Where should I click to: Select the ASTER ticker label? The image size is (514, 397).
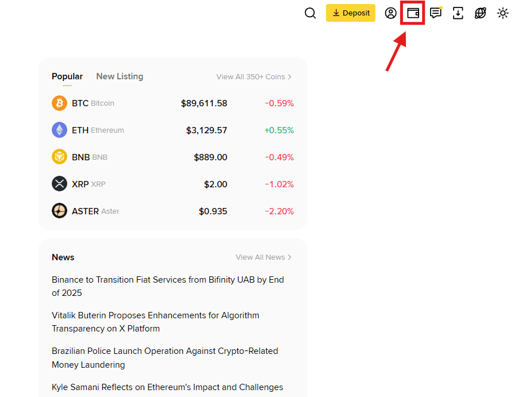pos(85,211)
